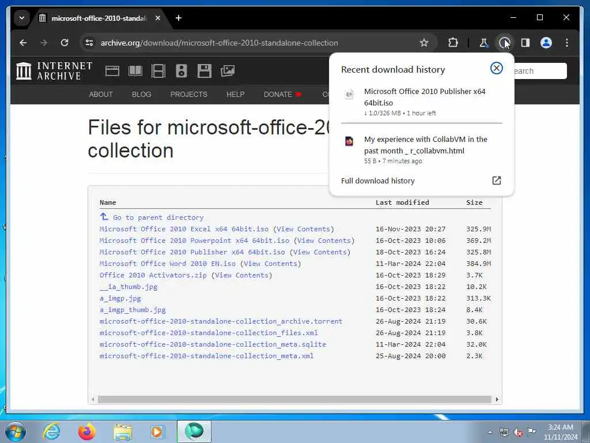The width and height of the screenshot is (590, 443).
Task: Open the tab search chevron
Action: [22, 18]
